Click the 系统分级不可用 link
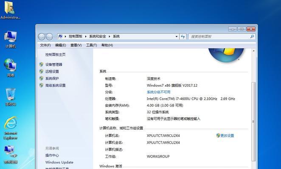The width and height of the screenshot is (281, 169). (159, 92)
